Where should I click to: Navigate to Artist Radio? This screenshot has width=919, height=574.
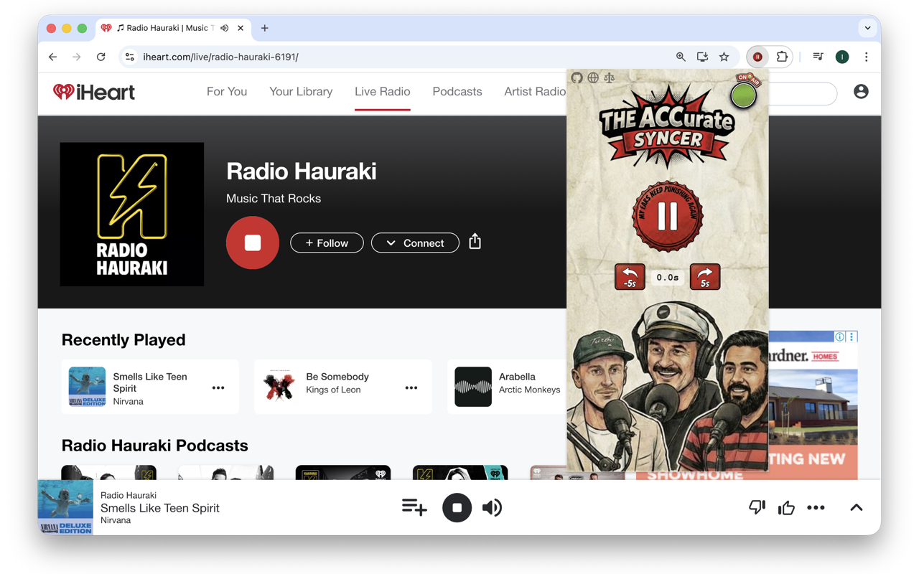click(x=535, y=92)
